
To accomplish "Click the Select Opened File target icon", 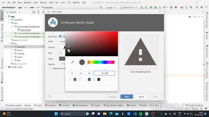I will click(x=34, y=12).
